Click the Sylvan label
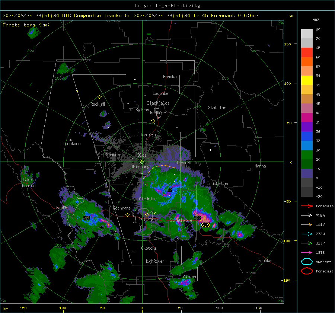Screen dimensions: 335x313 (x=142, y=110)
